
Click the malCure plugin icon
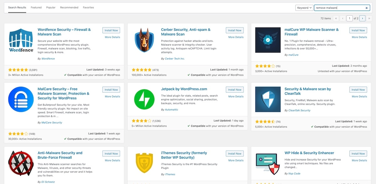click(268, 40)
